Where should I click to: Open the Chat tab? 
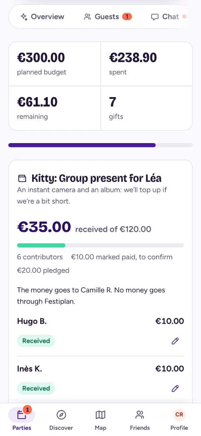click(168, 16)
